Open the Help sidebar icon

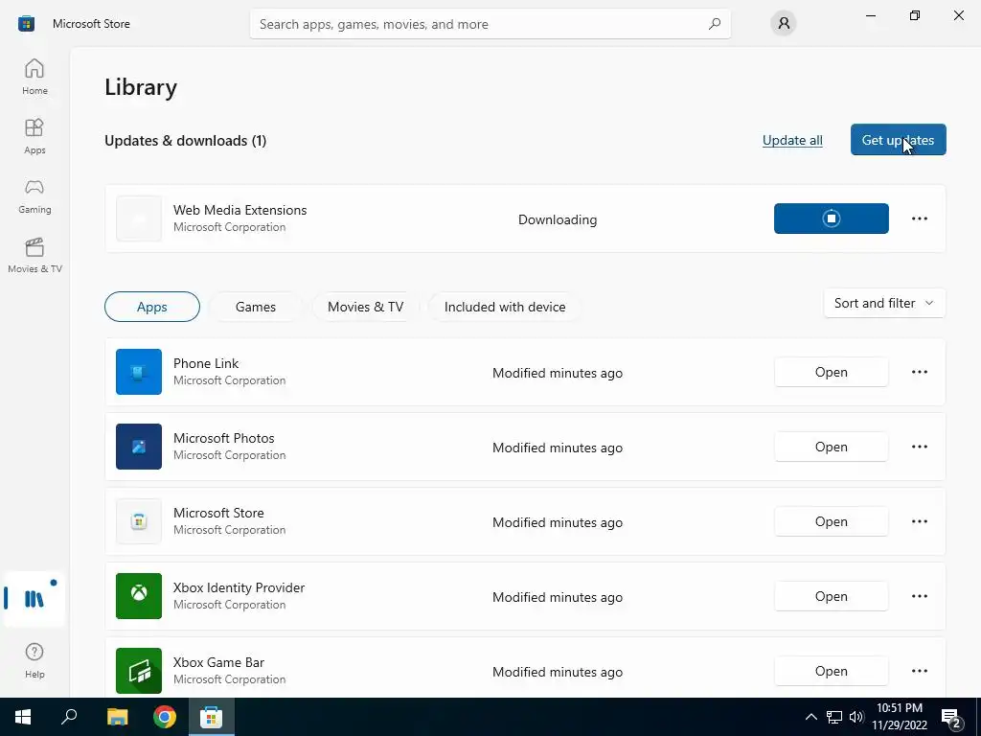pos(34,660)
